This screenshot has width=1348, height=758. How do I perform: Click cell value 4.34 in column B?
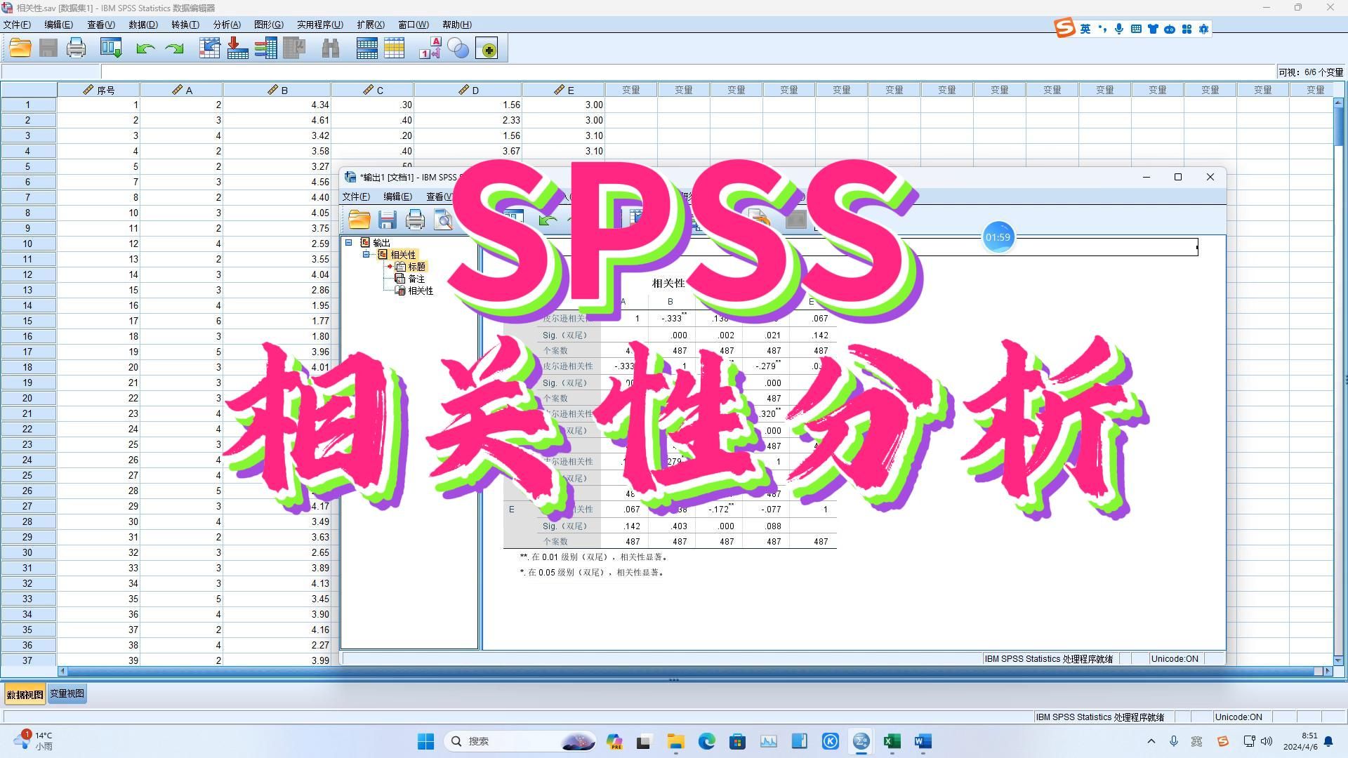point(277,105)
